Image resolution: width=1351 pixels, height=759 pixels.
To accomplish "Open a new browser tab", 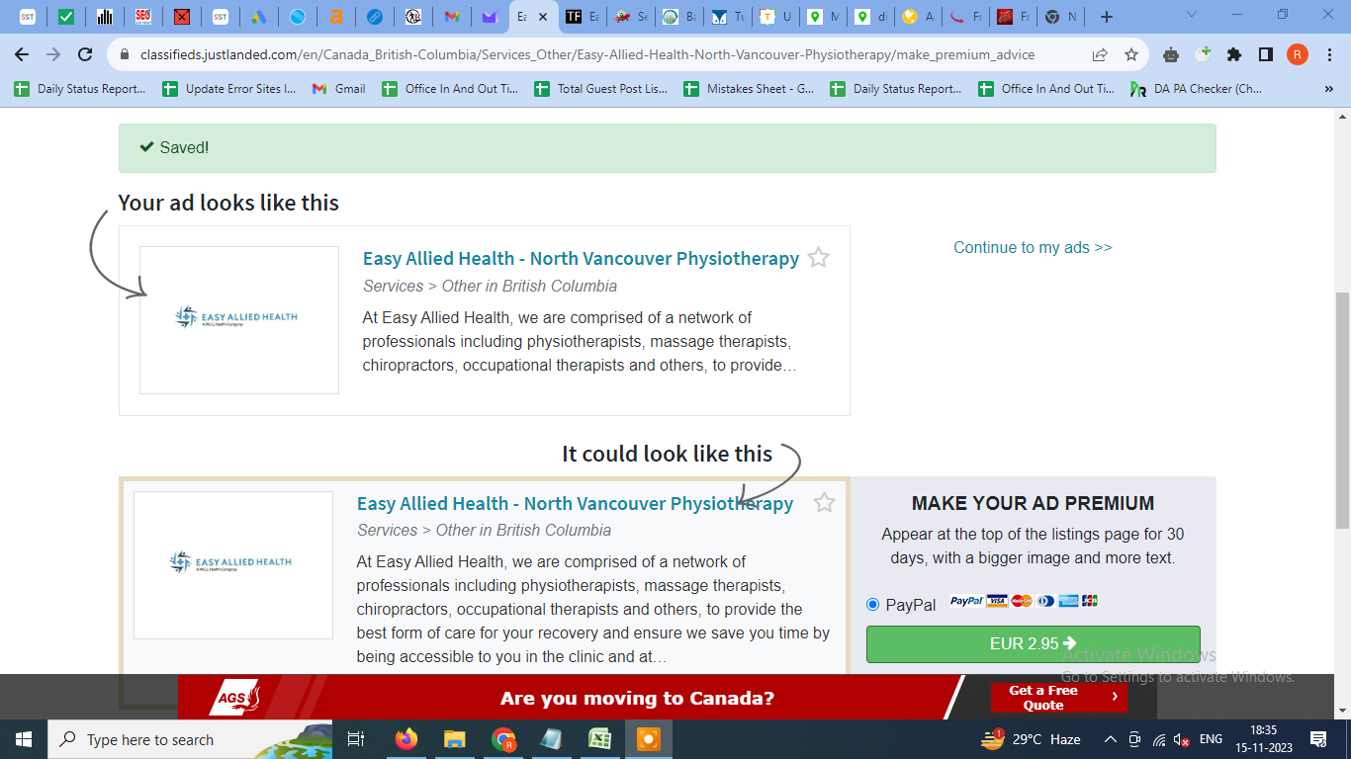I will click(x=1107, y=17).
